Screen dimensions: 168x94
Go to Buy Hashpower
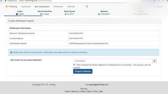pos(42,7)
